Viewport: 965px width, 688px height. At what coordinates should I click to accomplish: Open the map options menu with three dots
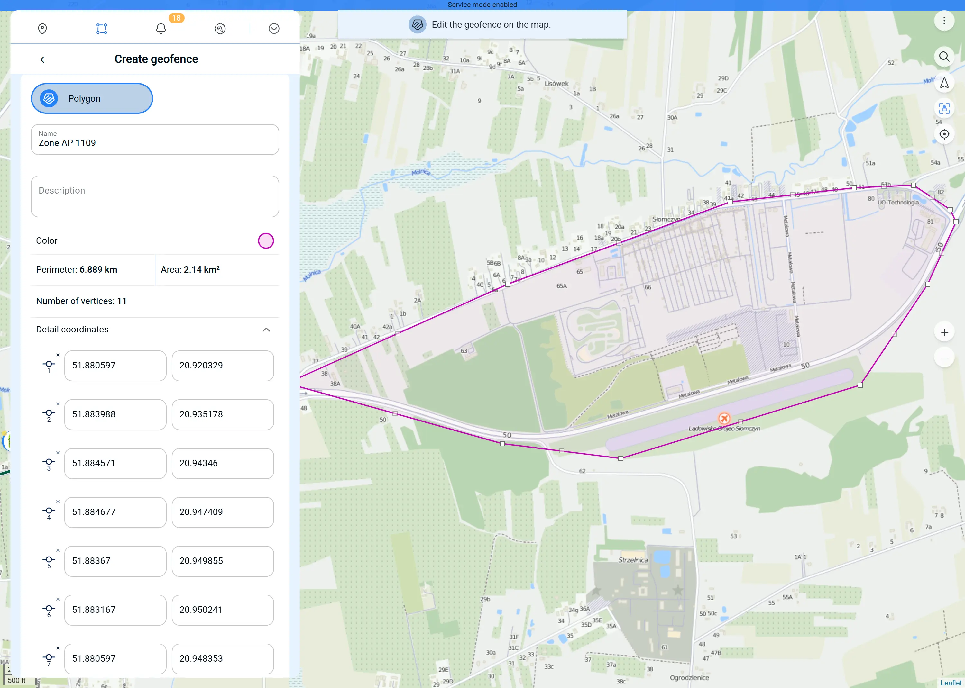(944, 20)
